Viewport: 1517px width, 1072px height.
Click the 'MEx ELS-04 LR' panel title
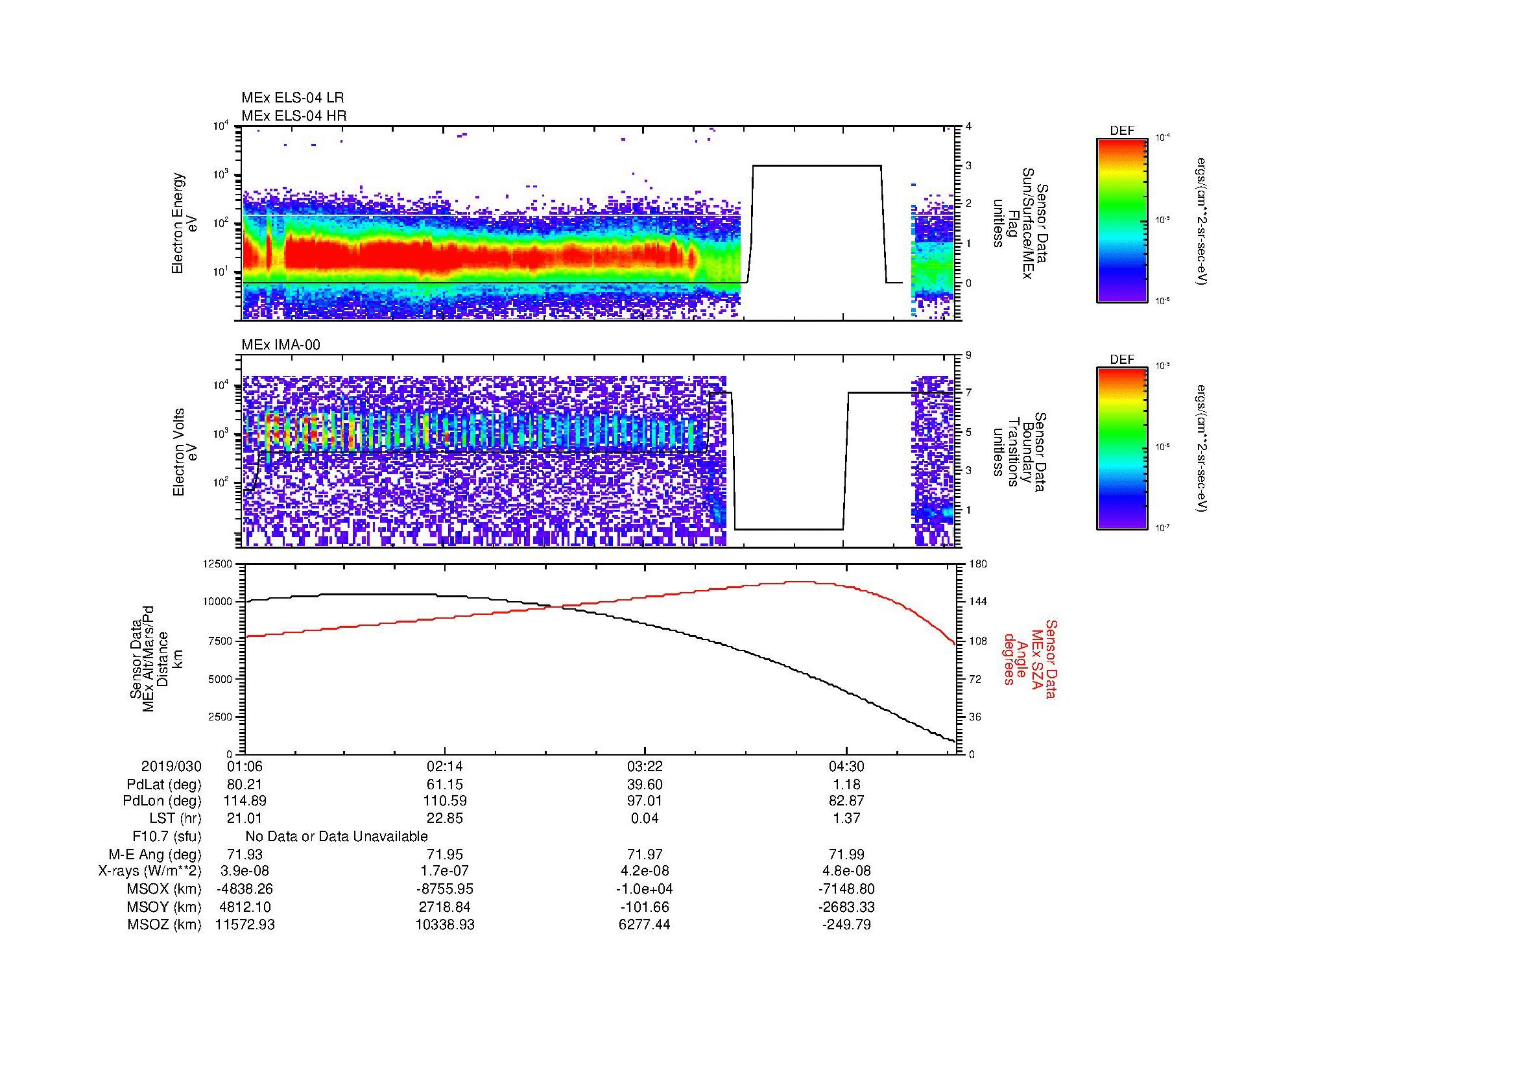[293, 98]
